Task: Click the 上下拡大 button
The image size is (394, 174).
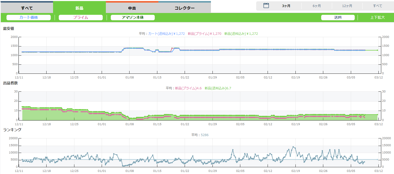Action: tap(377, 17)
